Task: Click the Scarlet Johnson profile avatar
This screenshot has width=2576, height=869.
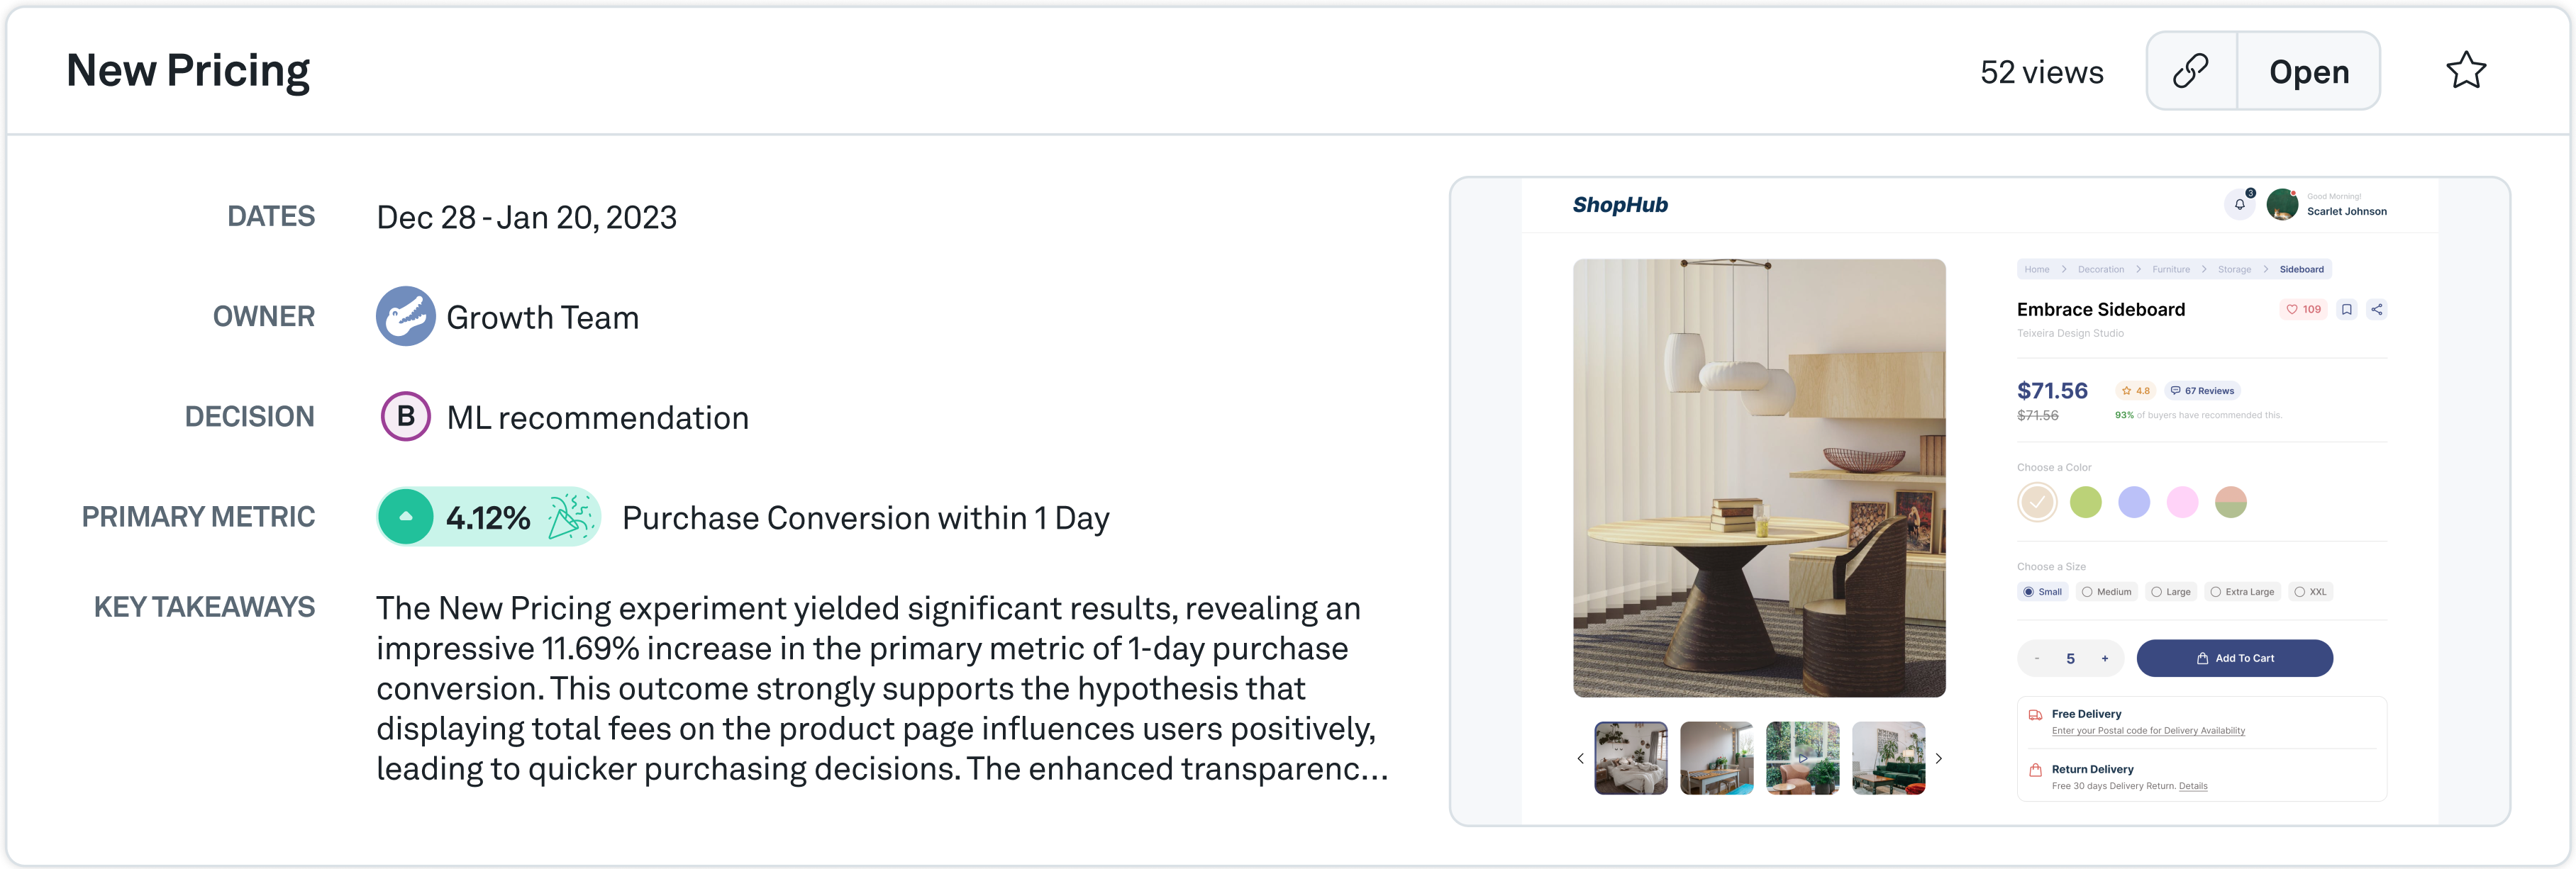Action: 2281,205
